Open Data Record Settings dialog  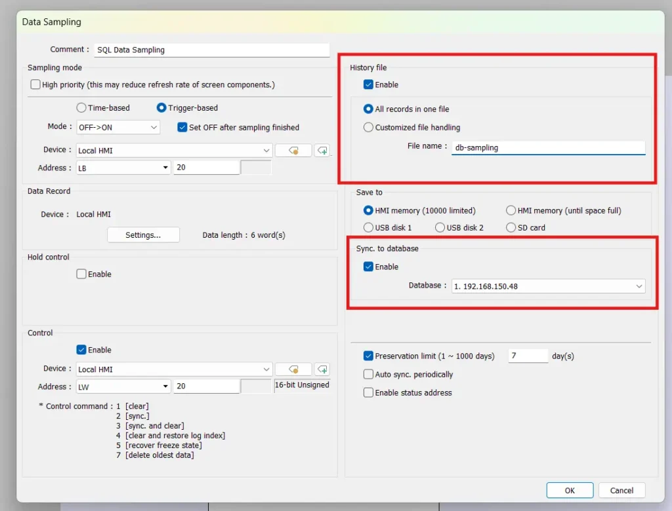143,235
